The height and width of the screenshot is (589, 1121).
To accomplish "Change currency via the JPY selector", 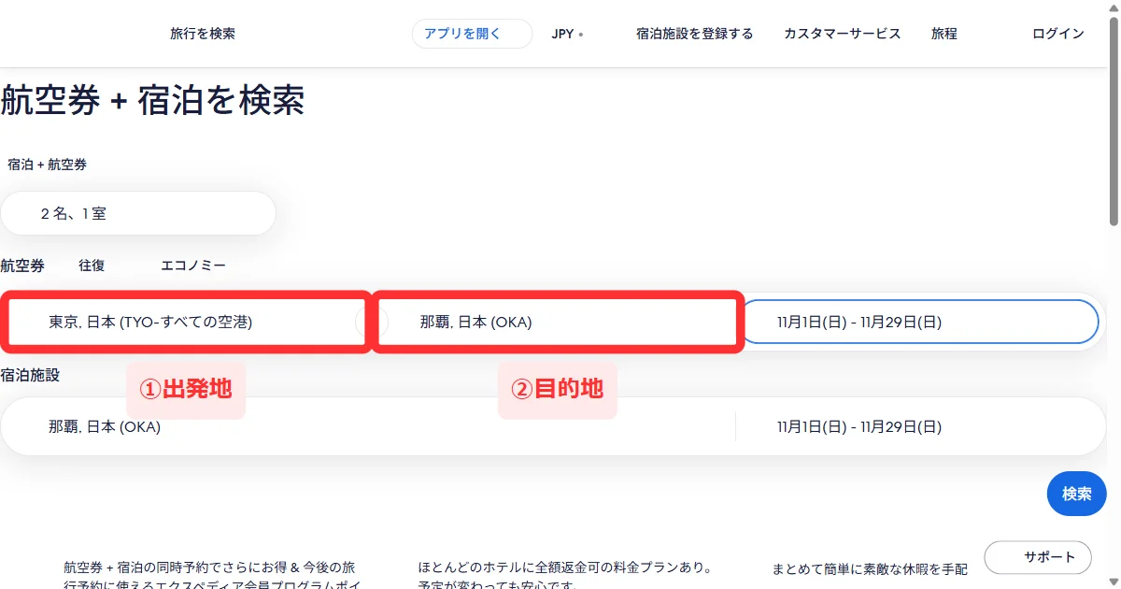I will (x=567, y=34).
